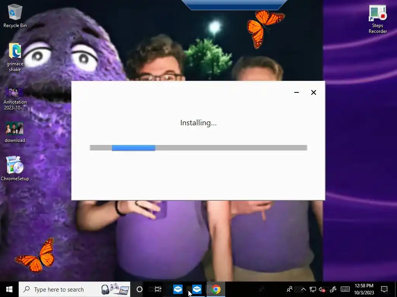Open the People icon in system tray

[289, 289]
